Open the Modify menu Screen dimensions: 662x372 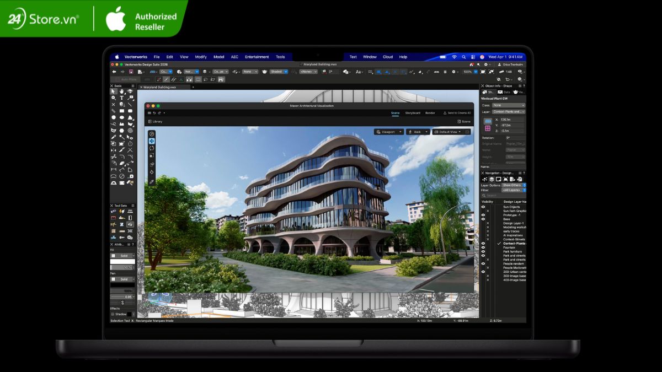coord(201,57)
